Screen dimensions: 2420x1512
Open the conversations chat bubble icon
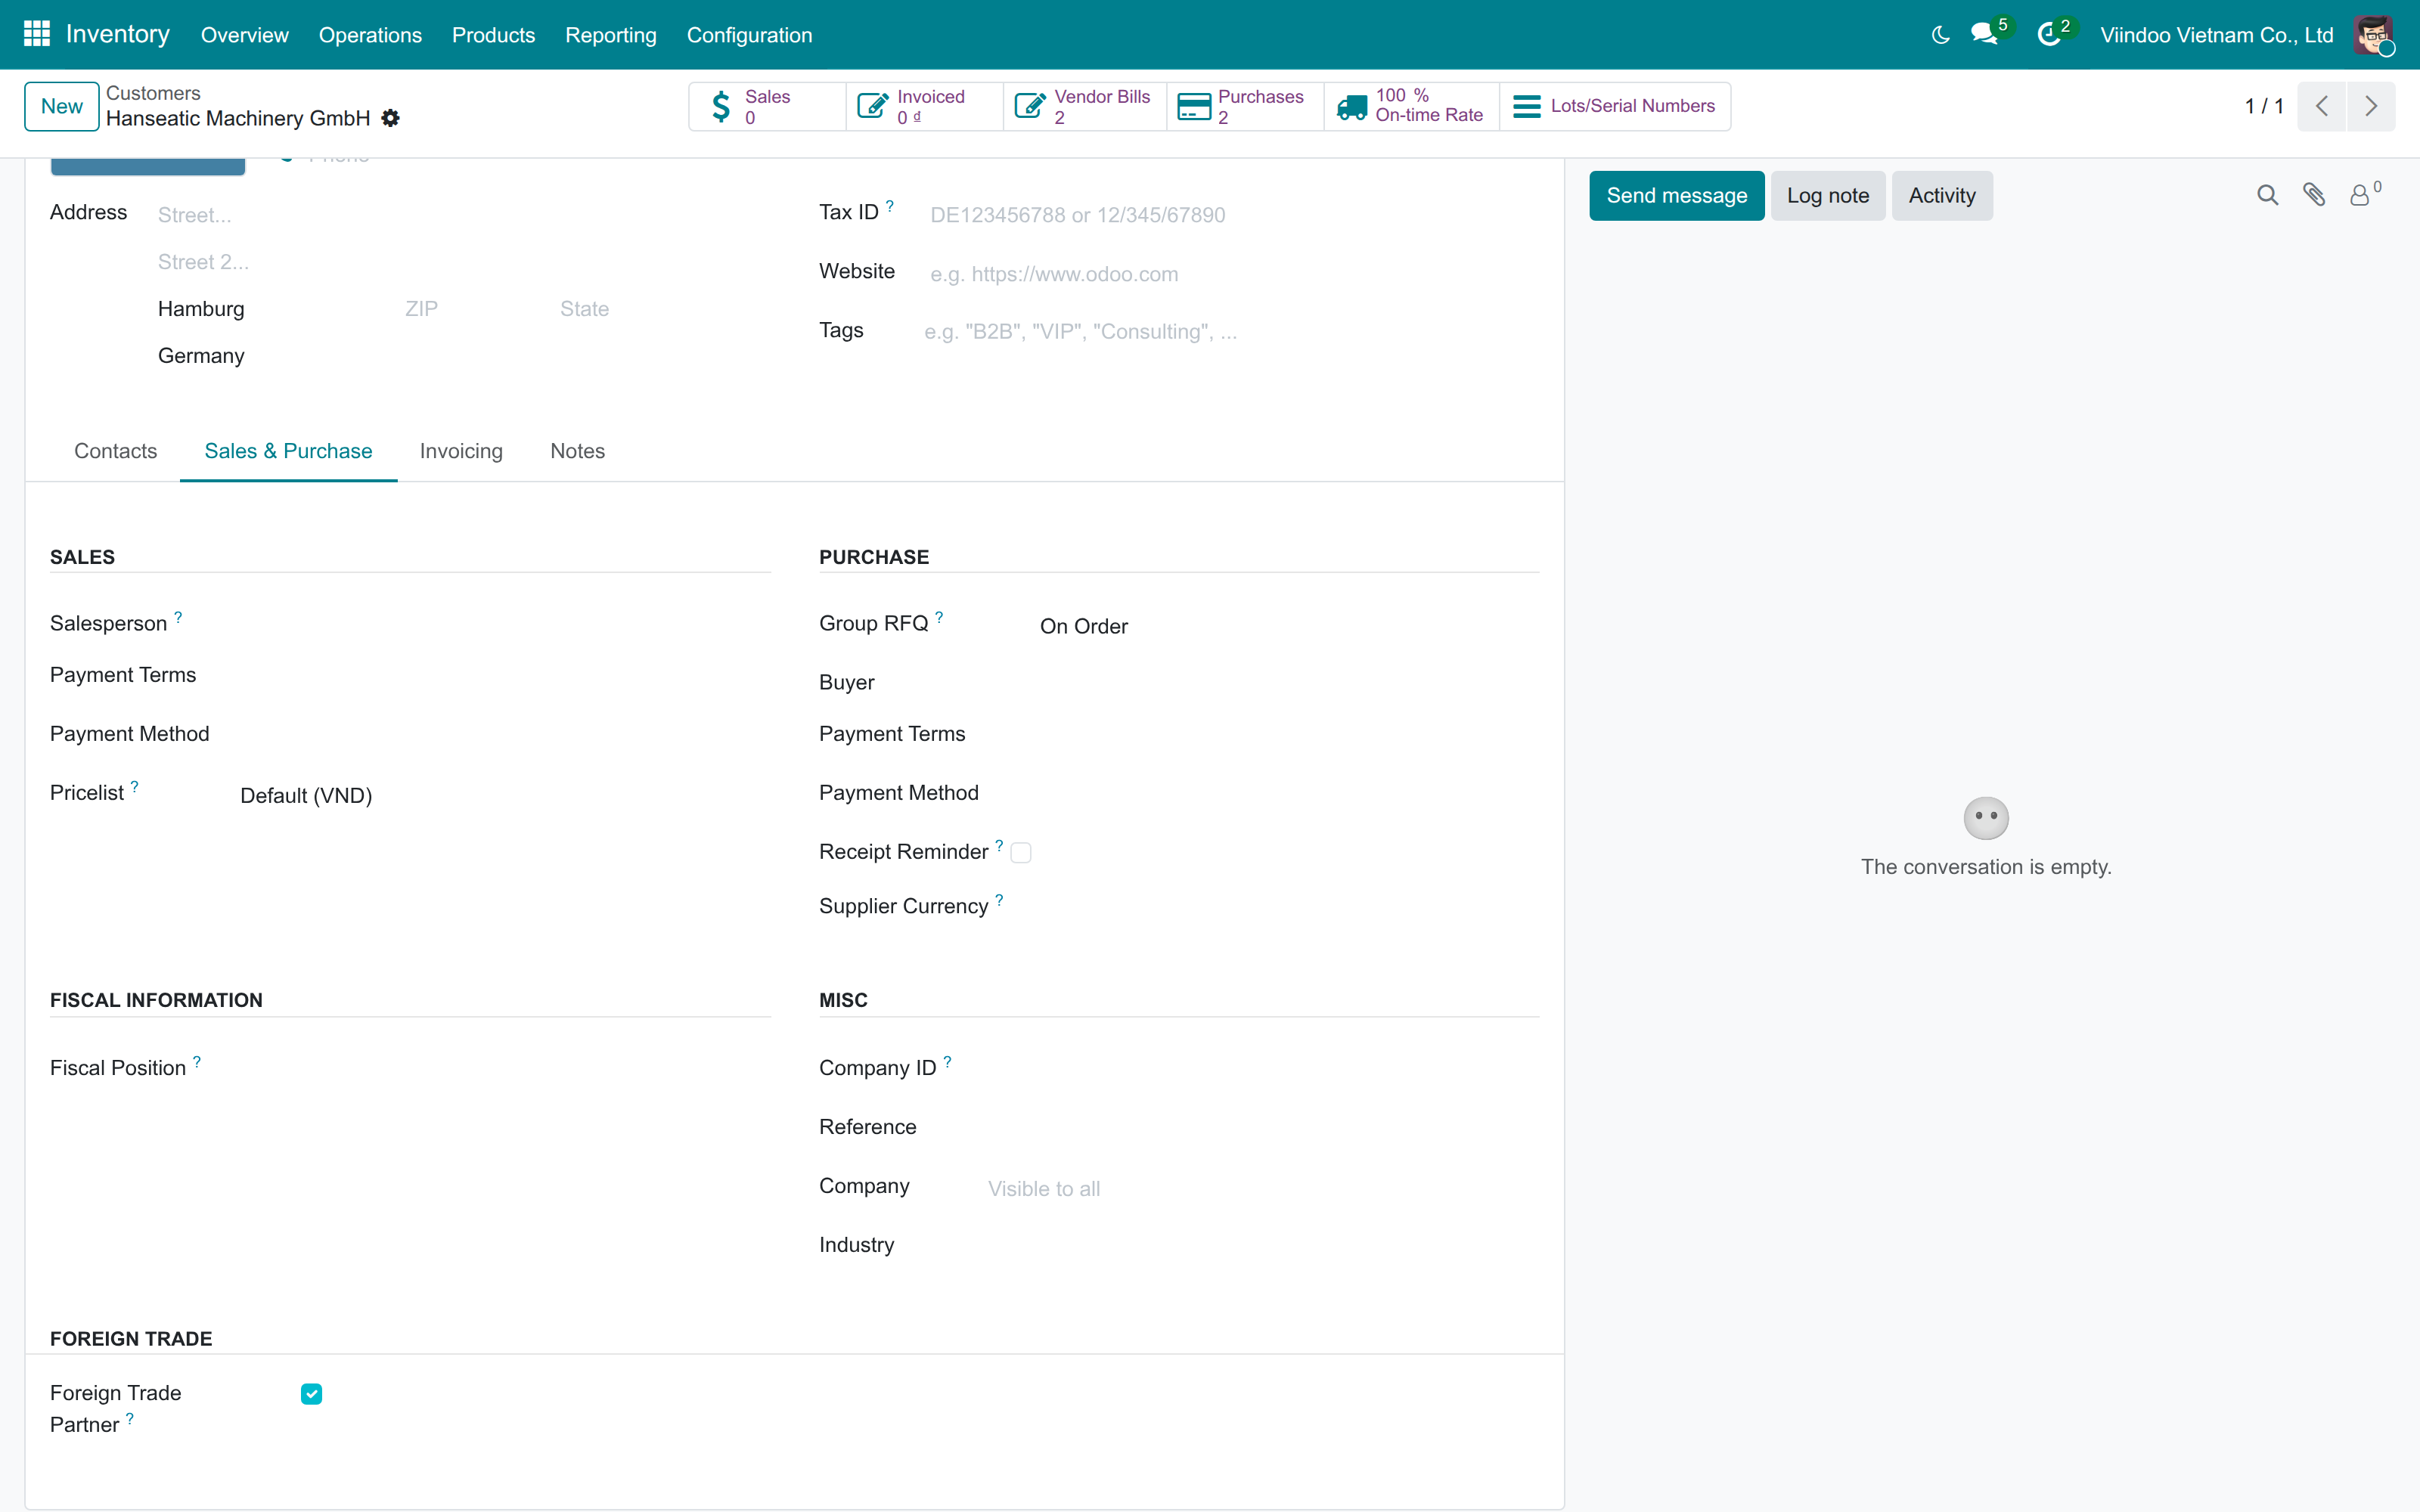(x=1984, y=34)
